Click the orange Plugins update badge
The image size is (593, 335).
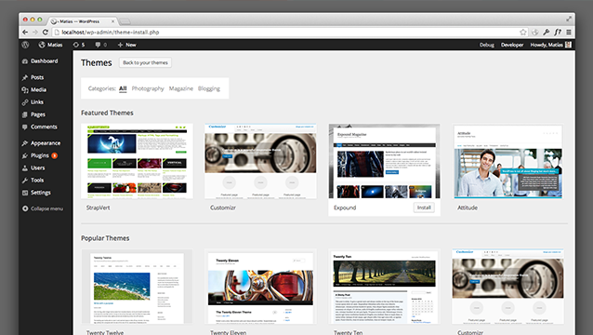coord(55,155)
